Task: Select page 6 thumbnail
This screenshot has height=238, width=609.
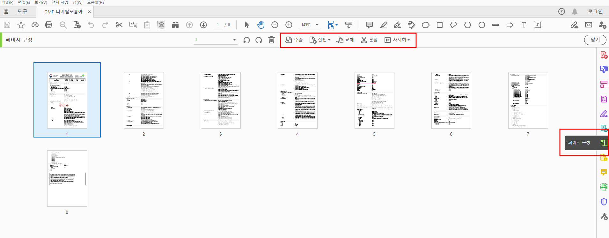Action: 451,100
